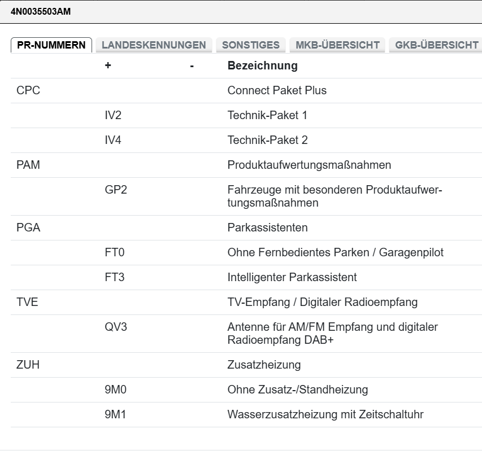Select the FT3 Intelligenter Parkassistent row
Screen dimensions: 482x455
click(246, 278)
